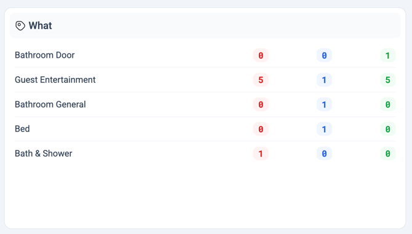The image size is (412, 234).
Task: Select the Guest Entertainment row label
Action: pos(55,80)
